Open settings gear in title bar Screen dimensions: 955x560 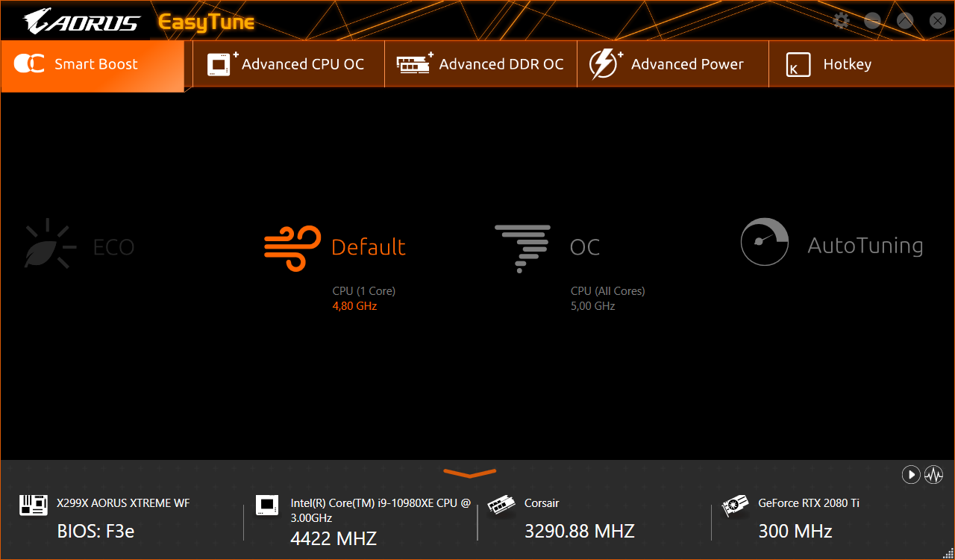click(x=841, y=20)
